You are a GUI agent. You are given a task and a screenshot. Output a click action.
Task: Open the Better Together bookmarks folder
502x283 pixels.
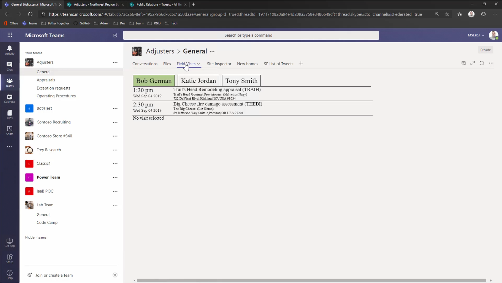click(56, 23)
